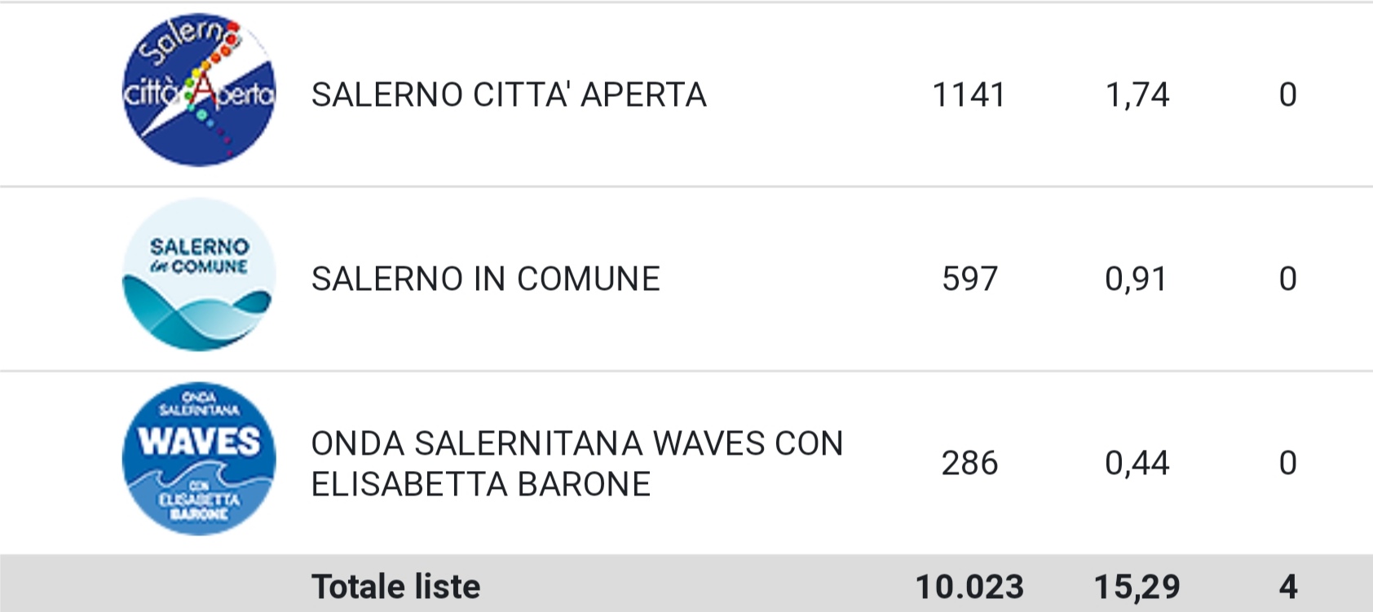Screen dimensions: 1373x612
Task: Select the 1,74 percentage value
Action: [x=1137, y=95]
